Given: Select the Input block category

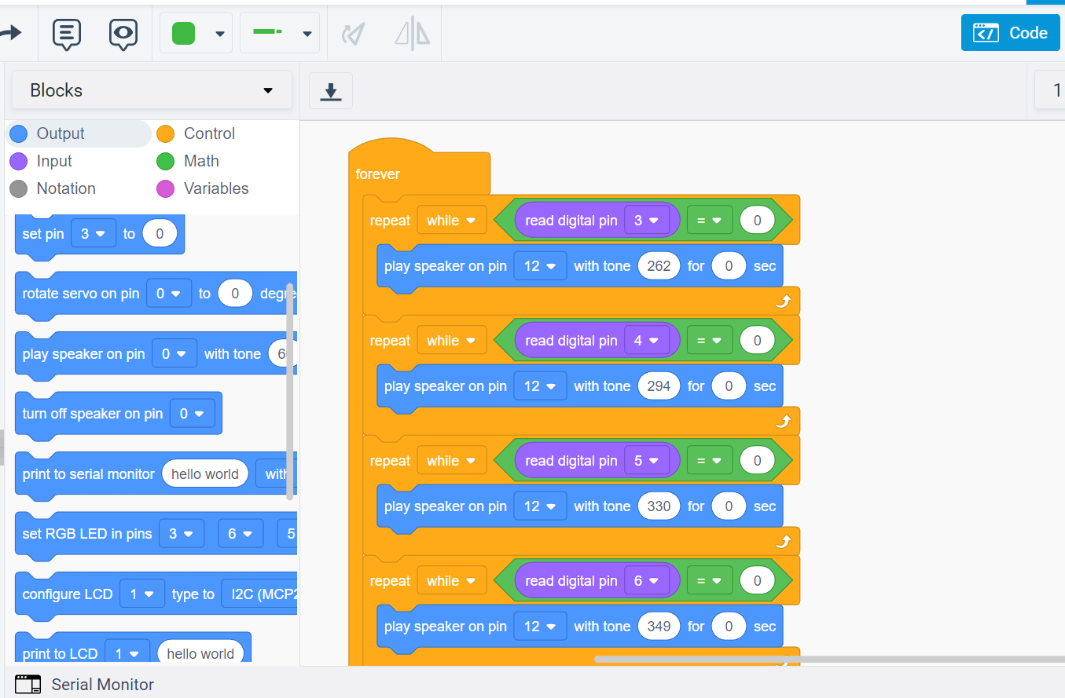Looking at the screenshot, I should pyautogui.click(x=41, y=161).
